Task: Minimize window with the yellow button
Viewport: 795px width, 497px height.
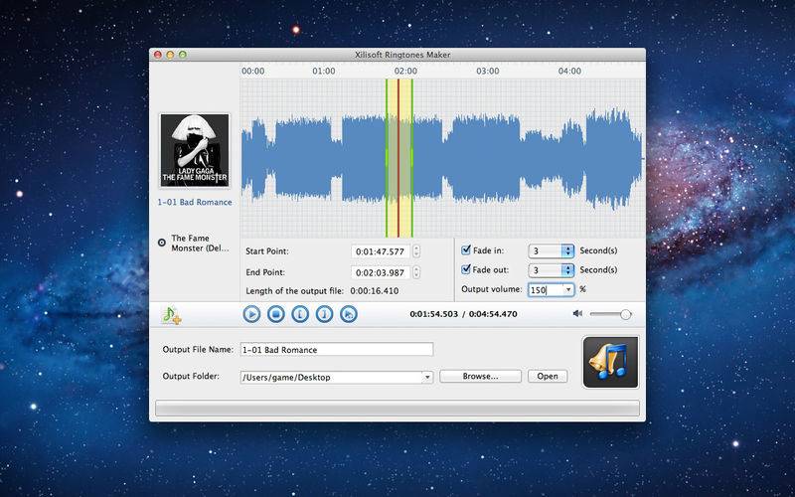Action: (170, 55)
